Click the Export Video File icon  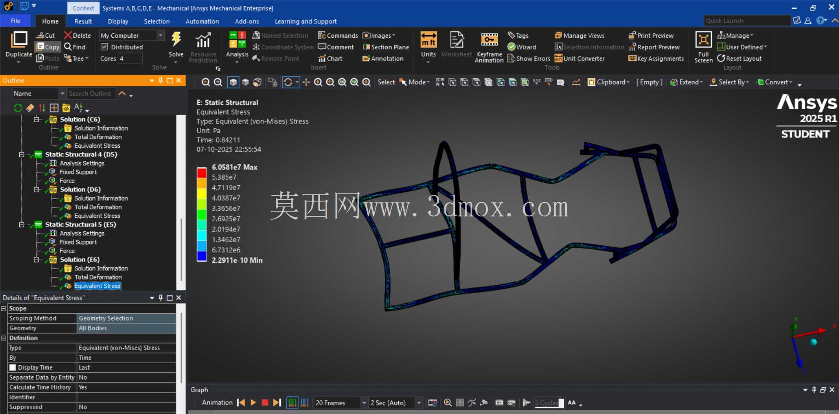432,402
